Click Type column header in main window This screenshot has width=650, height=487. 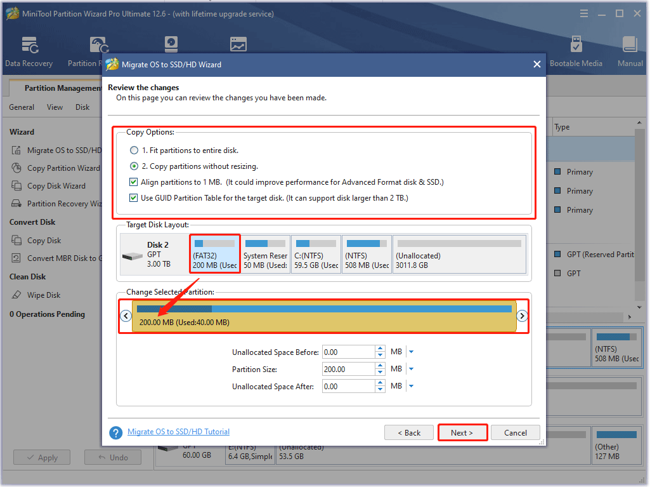(x=562, y=126)
